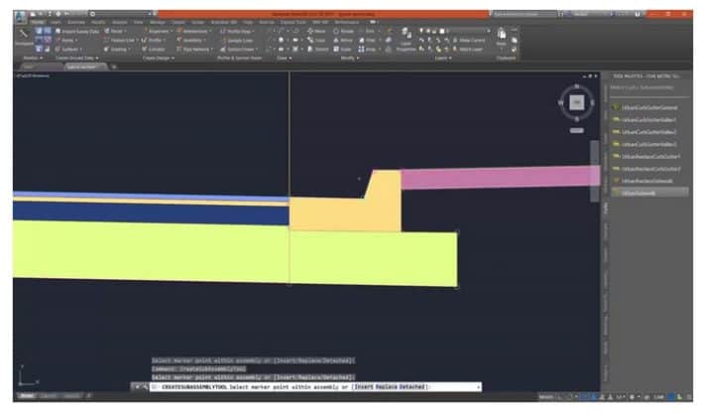Click the application menu button
Screen dimensions: 703x417
20,17
